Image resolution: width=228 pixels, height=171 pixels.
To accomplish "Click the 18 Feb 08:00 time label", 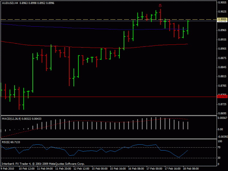I will point(191,169).
